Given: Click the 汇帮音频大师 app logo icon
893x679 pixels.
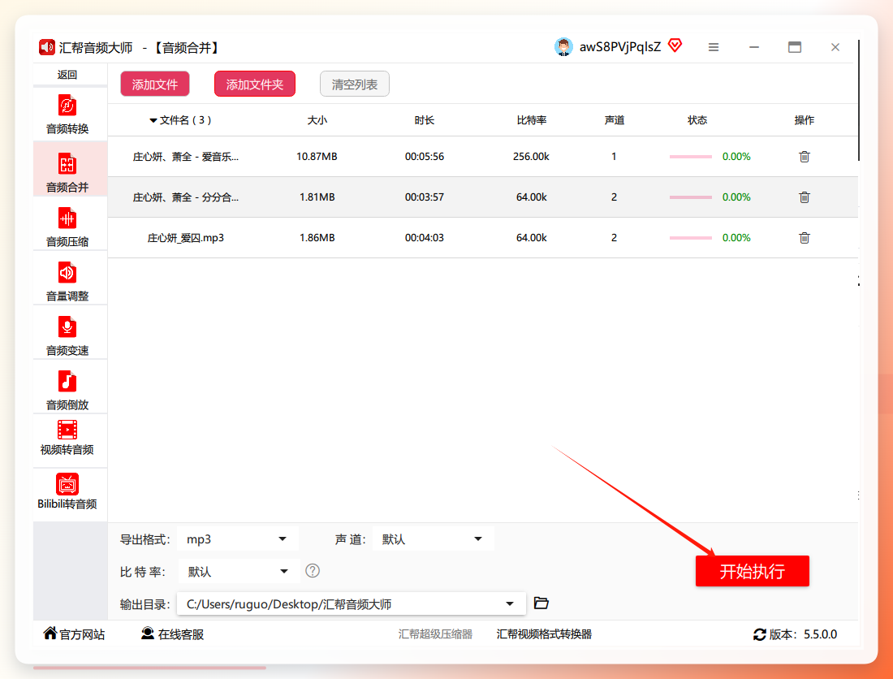Looking at the screenshot, I should tap(47, 47).
